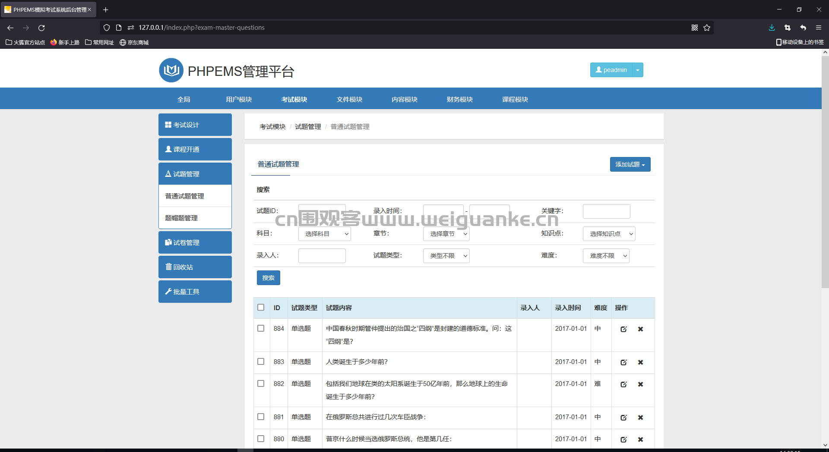Open the Firefox hamburger menu
Image resolution: width=829 pixels, height=452 pixels.
tap(819, 28)
